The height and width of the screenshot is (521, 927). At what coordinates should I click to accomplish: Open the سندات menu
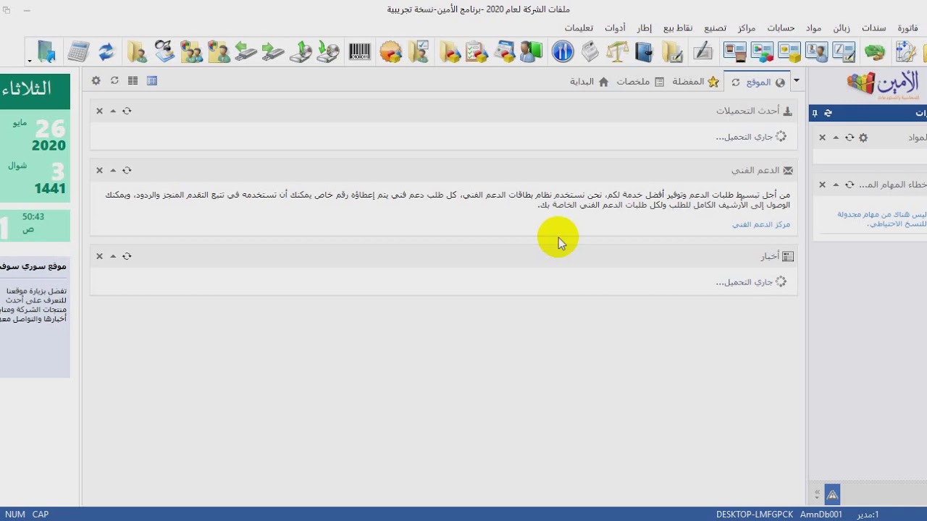pos(873,28)
